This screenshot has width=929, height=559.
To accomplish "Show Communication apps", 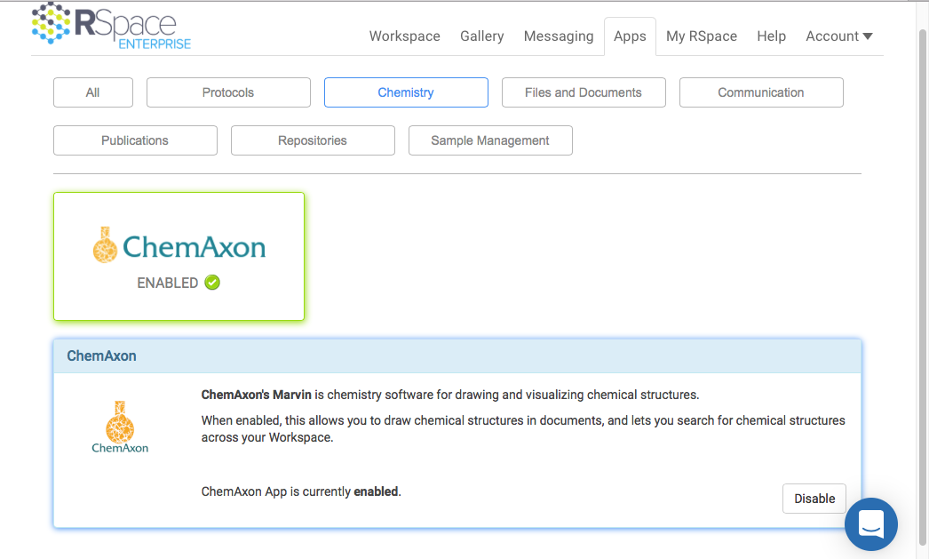I will point(761,92).
